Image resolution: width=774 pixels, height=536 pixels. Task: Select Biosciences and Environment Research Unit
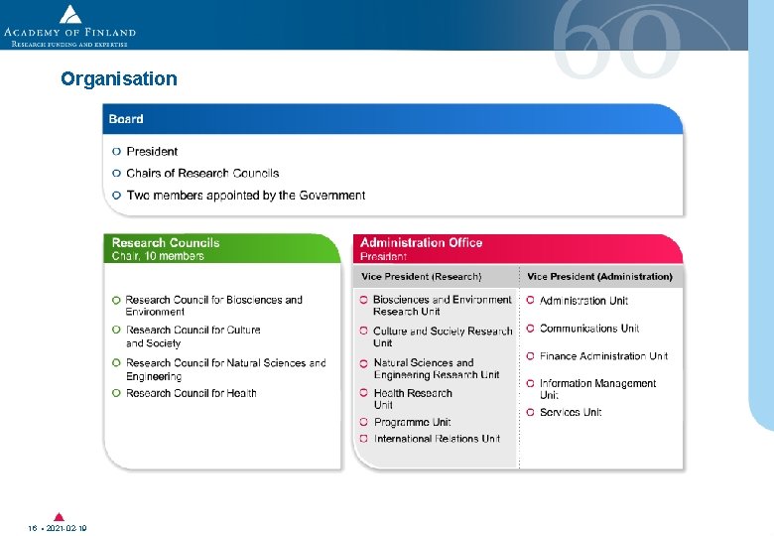[x=443, y=306]
